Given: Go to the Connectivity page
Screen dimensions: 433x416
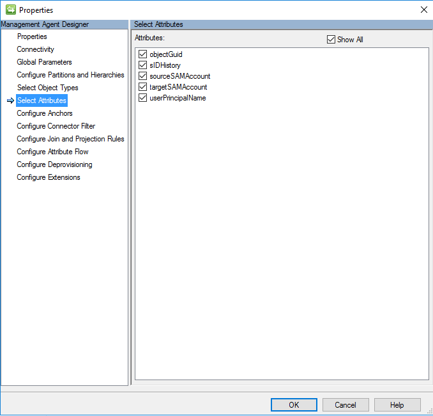Looking at the screenshot, I should 35,49.
